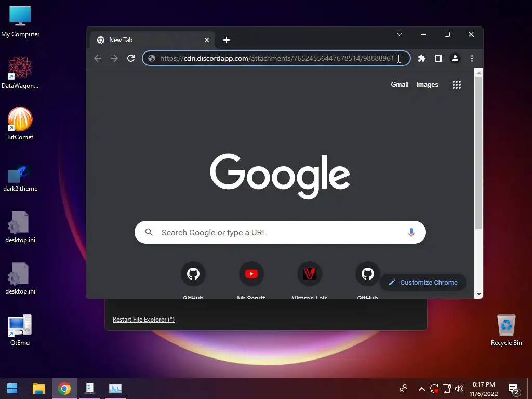The image size is (532, 399).
Task: Open the volume speaker tray icon
Action: click(459, 389)
